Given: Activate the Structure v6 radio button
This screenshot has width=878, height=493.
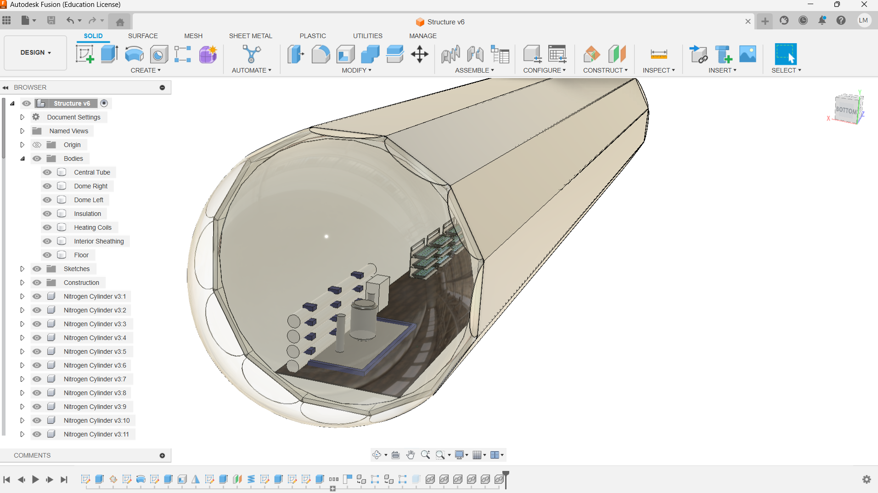Looking at the screenshot, I should click(104, 103).
